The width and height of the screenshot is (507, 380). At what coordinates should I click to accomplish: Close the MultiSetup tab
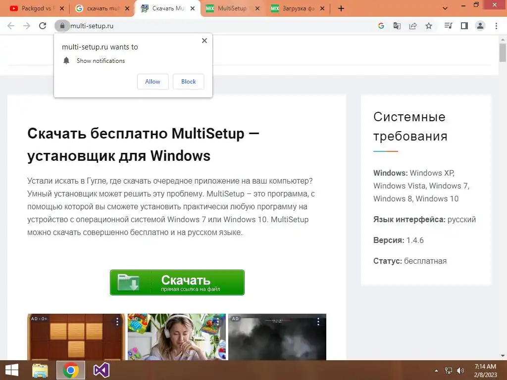click(x=257, y=8)
